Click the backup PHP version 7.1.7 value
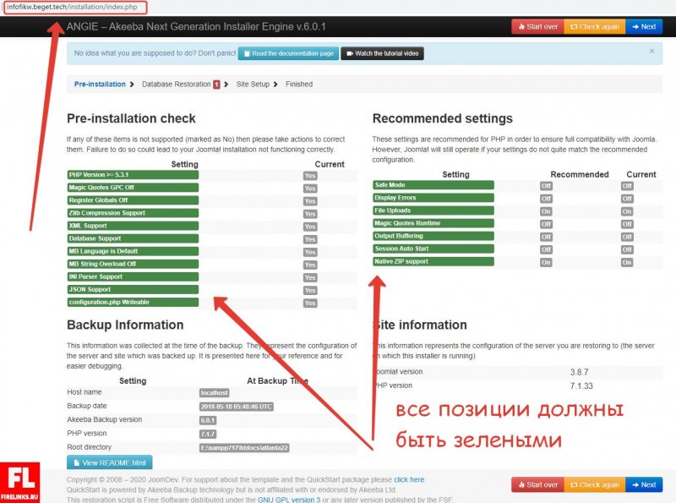676x503 pixels. (208, 434)
